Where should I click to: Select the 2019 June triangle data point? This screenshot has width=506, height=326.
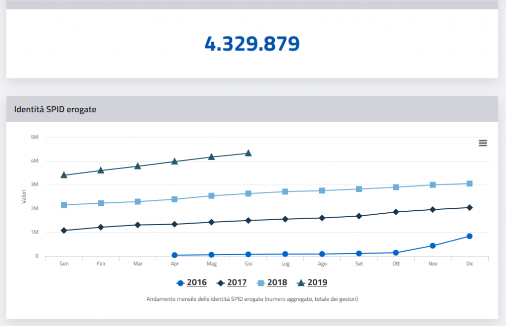249,153
